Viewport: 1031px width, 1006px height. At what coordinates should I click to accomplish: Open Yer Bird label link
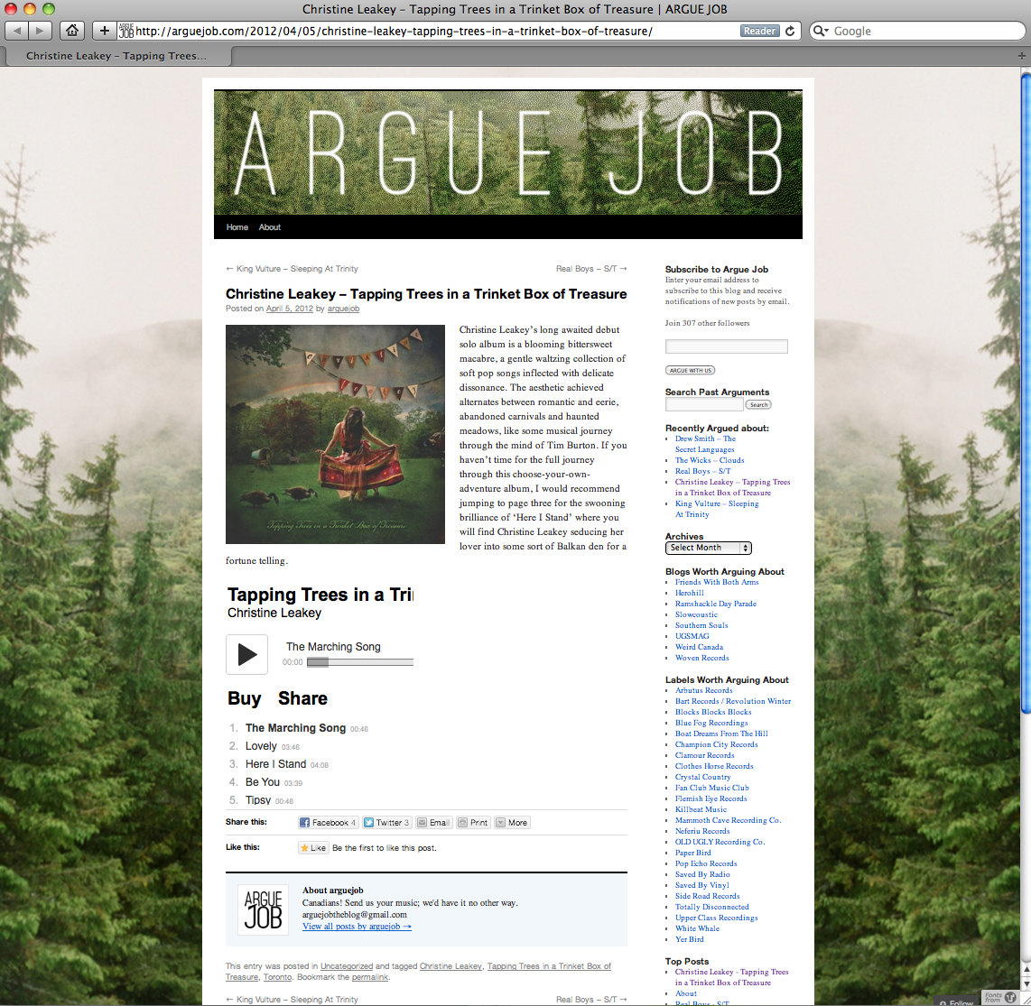click(689, 939)
